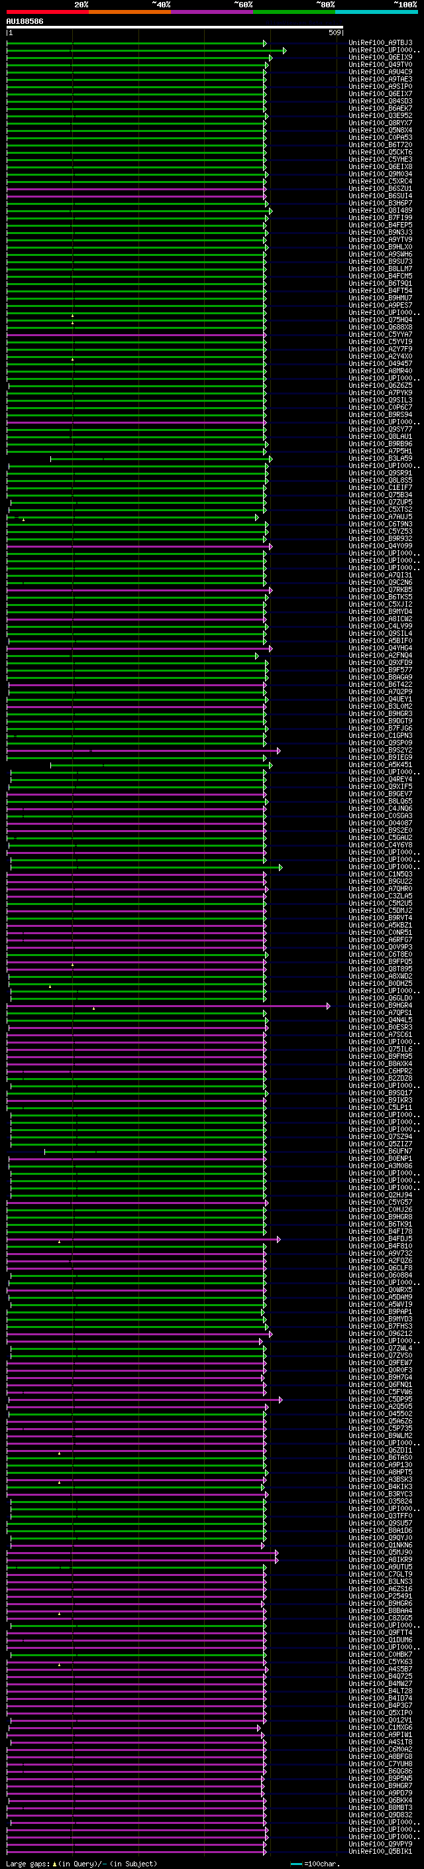The height and width of the screenshot is (1869, 424).
Task: Click the UniRef100_C1N5Q3 label
Action: coord(380,874)
